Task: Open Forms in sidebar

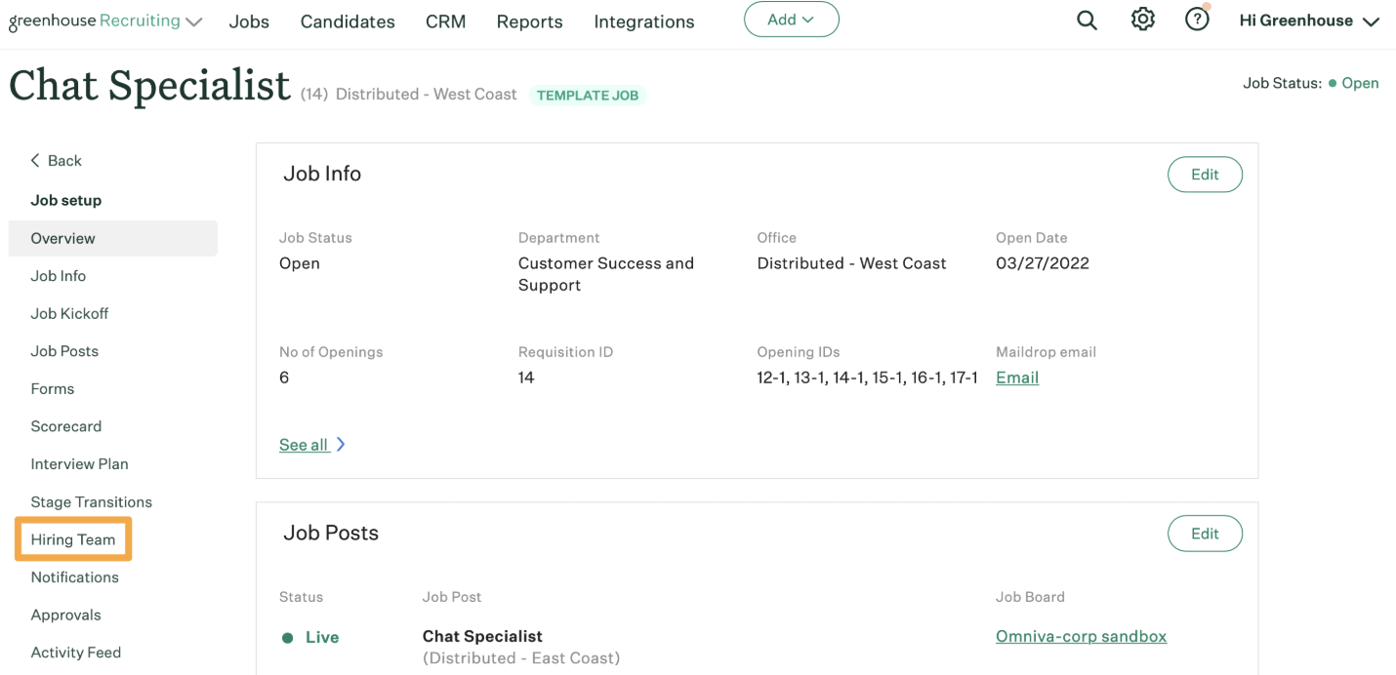Action: tap(53, 388)
